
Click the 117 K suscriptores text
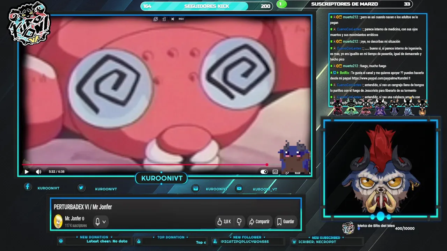click(x=76, y=226)
